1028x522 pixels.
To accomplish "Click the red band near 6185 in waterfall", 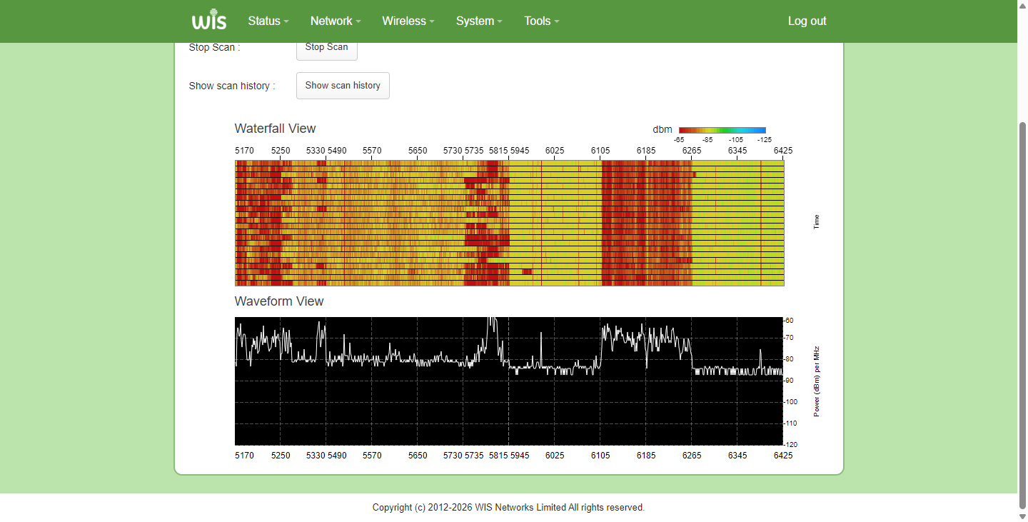I will coord(646,223).
